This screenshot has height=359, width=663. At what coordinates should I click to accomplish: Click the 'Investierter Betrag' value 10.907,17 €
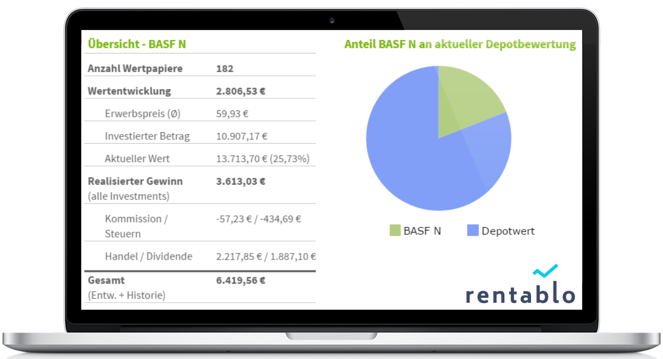[x=241, y=136]
